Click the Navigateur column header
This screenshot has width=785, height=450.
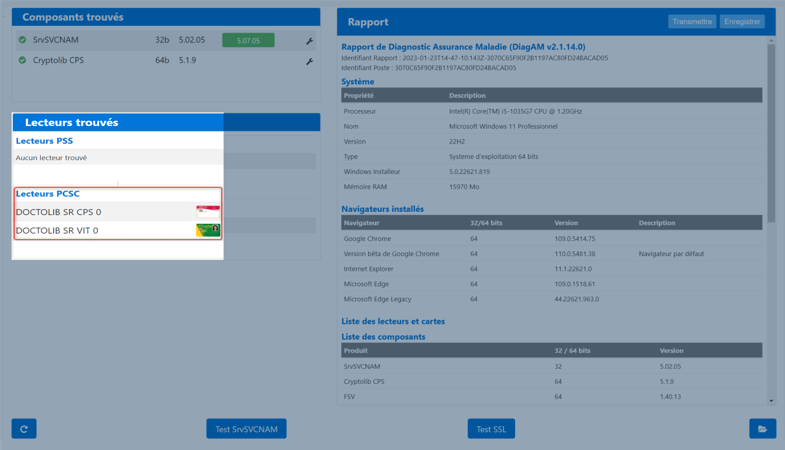362,223
